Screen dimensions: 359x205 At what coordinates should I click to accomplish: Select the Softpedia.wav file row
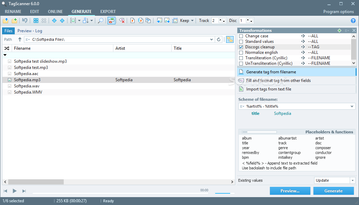click(119, 86)
